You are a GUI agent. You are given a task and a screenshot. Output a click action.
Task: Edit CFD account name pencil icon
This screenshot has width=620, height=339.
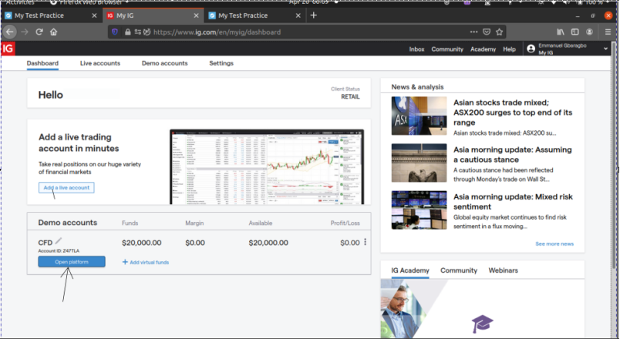coord(59,240)
